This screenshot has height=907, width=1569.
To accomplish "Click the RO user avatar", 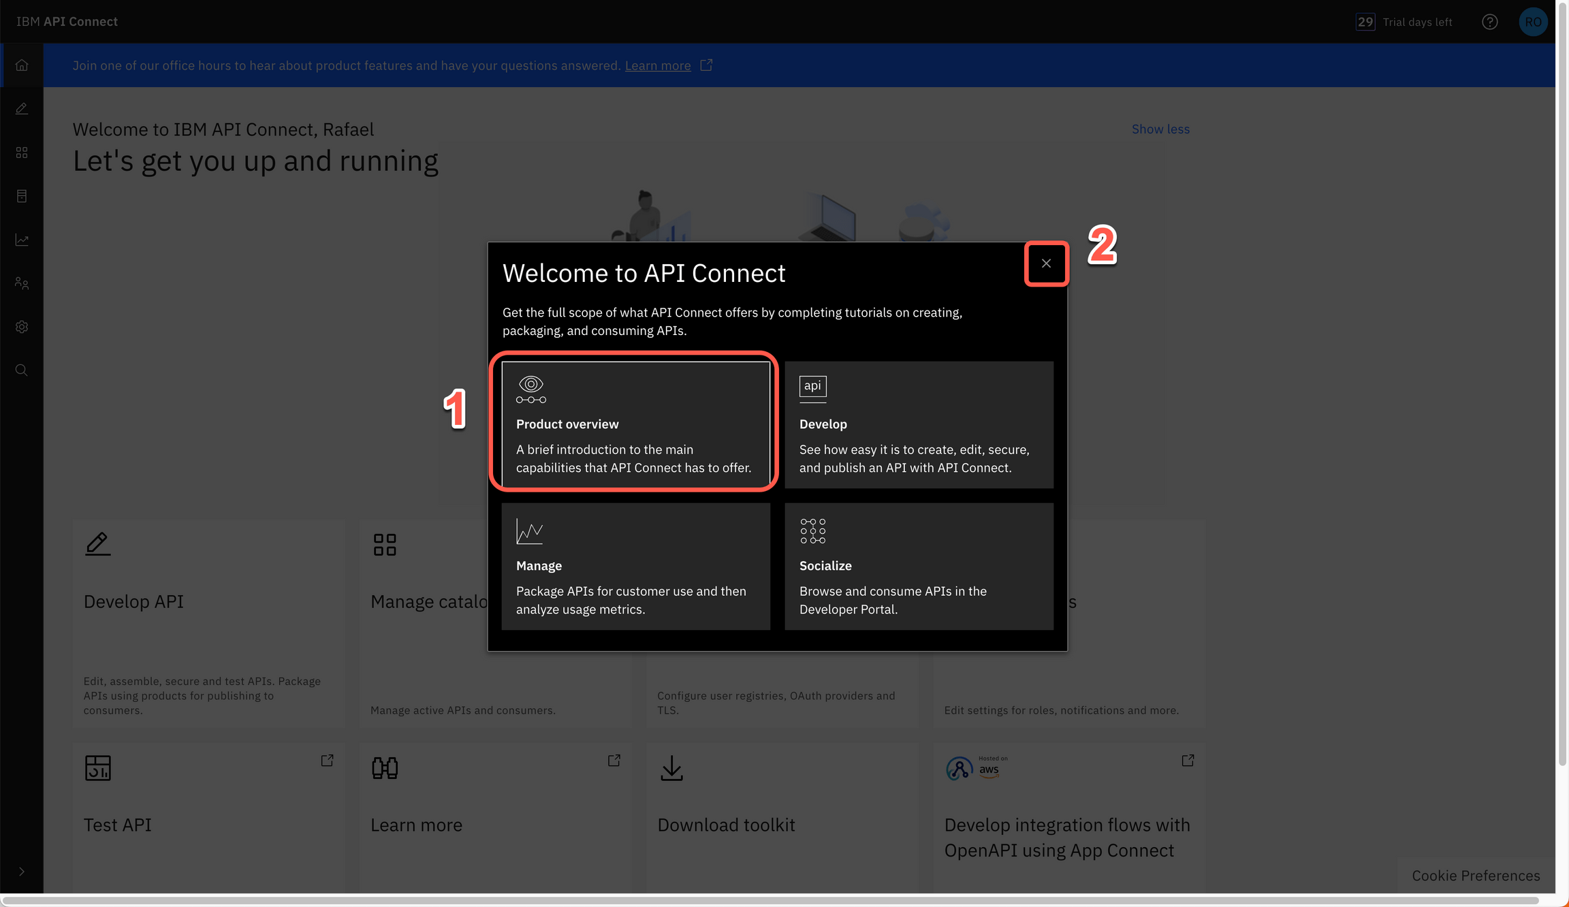I will click(1533, 22).
